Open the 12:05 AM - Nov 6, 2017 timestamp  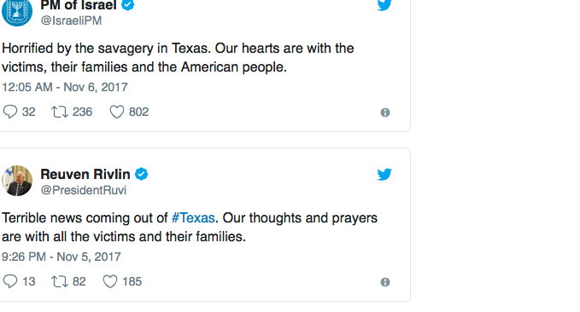point(65,87)
